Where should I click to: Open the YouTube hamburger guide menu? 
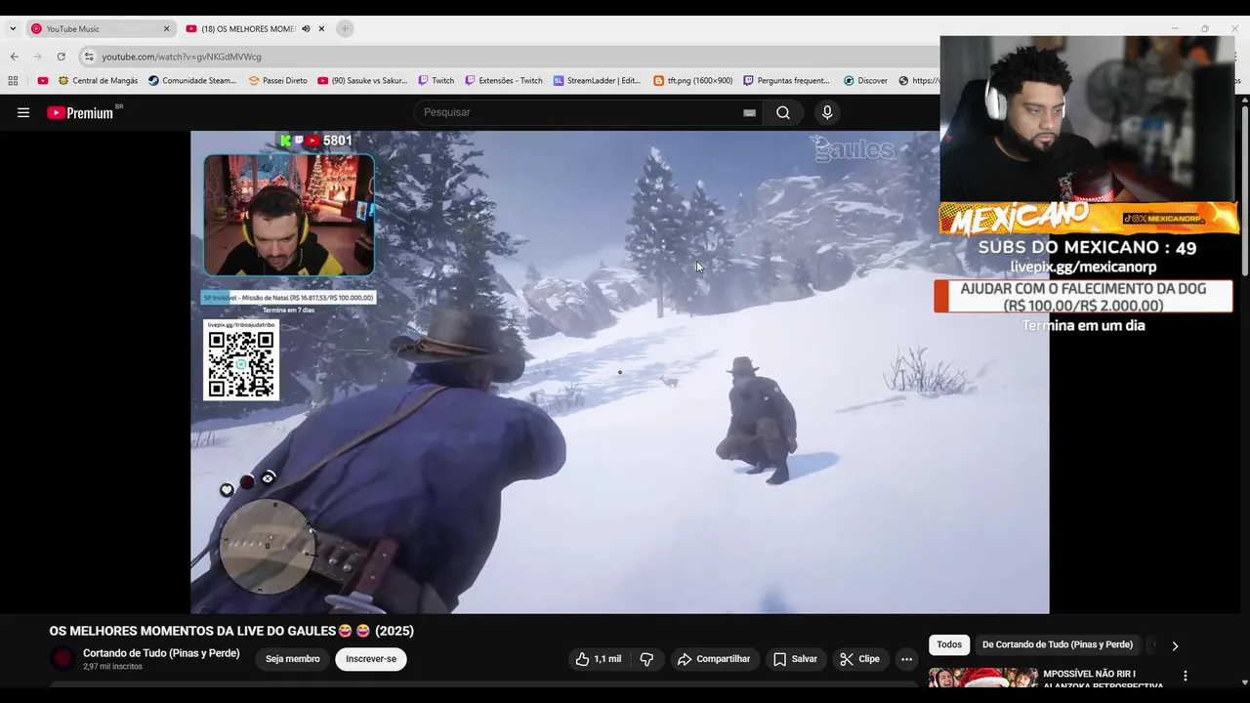coord(23,112)
